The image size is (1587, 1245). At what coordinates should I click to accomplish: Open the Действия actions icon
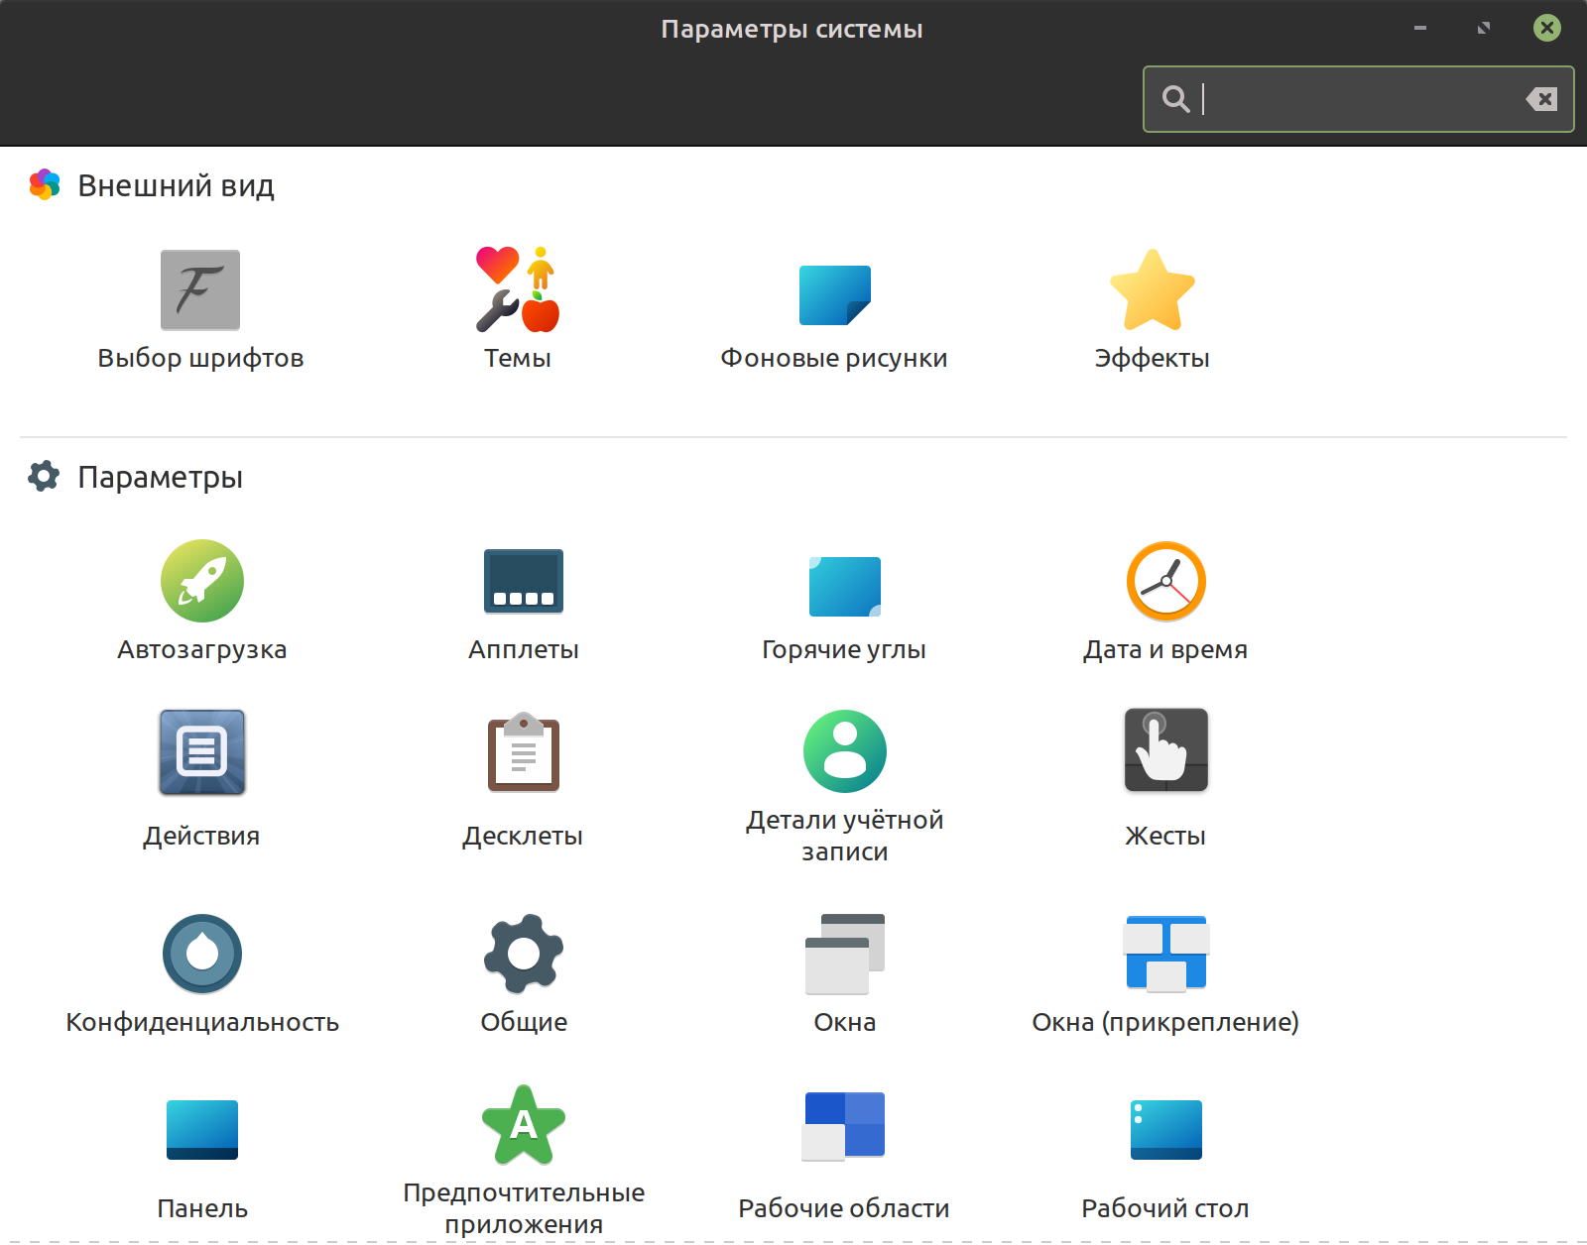[202, 751]
